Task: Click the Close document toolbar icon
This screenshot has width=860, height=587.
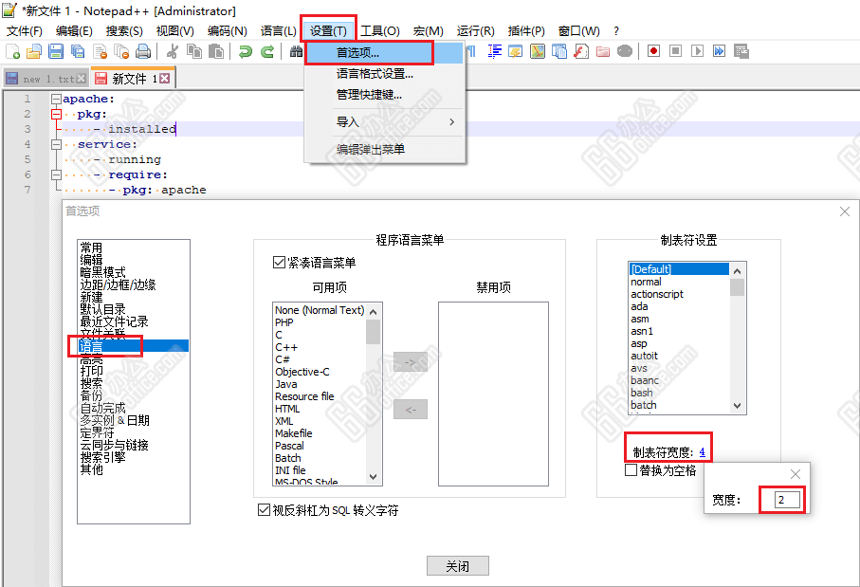Action: pos(100,51)
